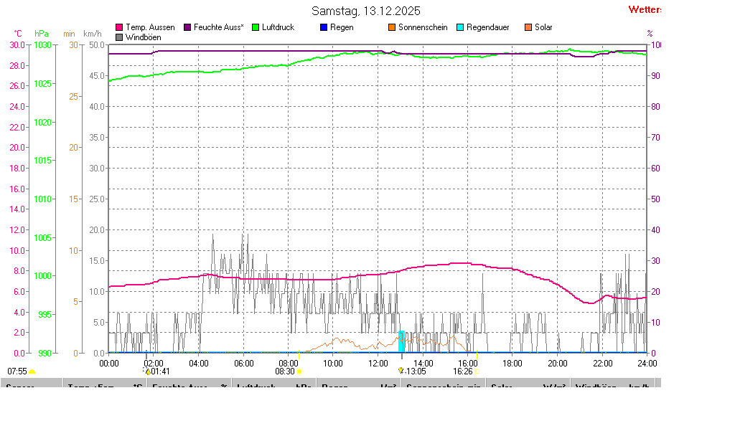Click the sun icon next to 07:55
Image resolution: width=735 pixels, height=436 pixels.
32,371
